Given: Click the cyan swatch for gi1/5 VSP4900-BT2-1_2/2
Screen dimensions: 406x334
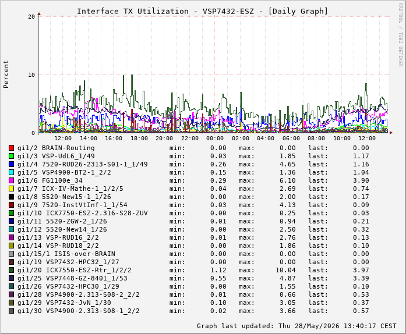Looking at the screenshot, I should tap(11, 172).
